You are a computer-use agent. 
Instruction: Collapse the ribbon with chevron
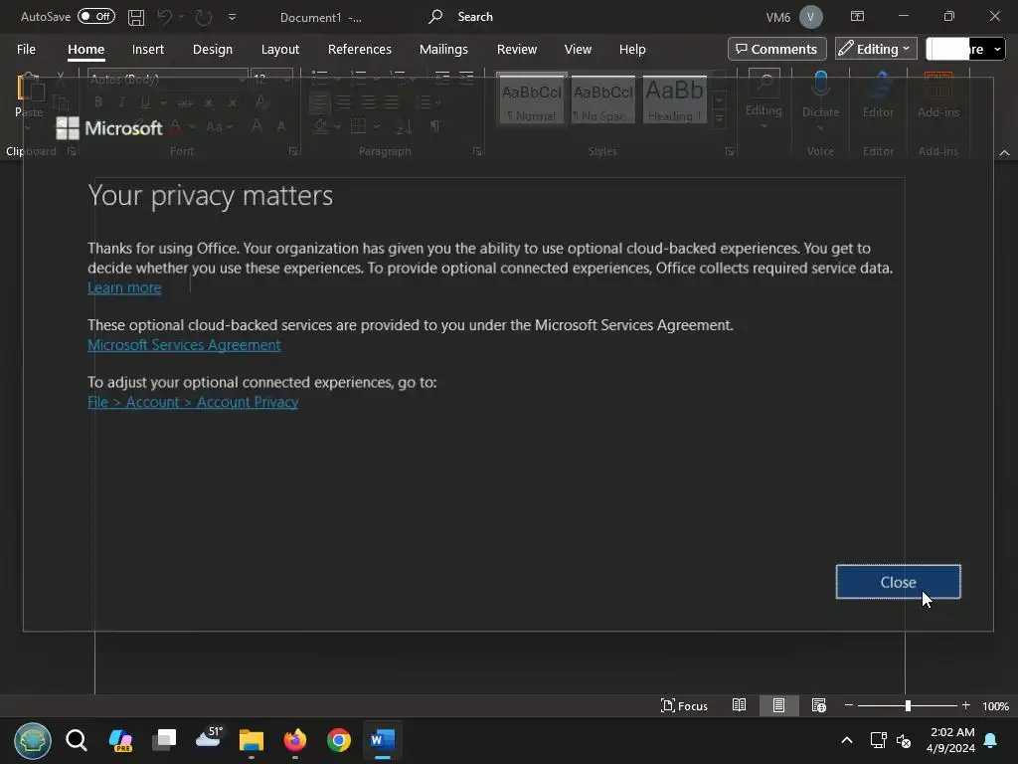[x=1004, y=152]
